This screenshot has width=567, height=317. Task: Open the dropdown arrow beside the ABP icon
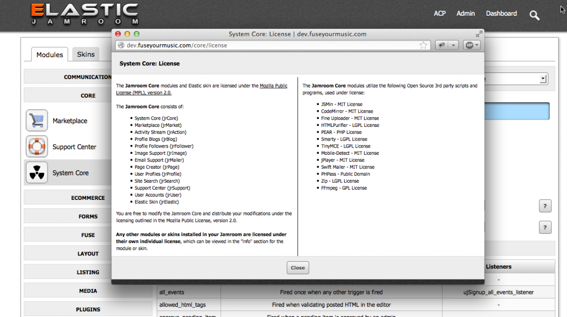pos(477,45)
